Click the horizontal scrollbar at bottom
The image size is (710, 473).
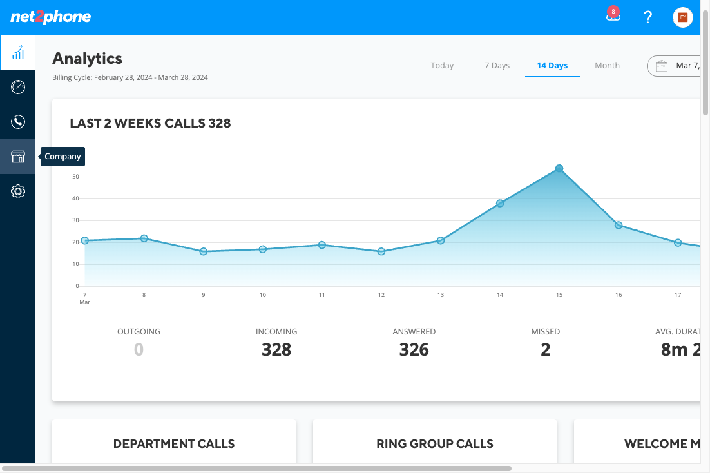coord(256,468)
